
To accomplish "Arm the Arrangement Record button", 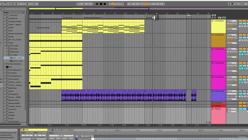I will [x=105, y=4].
